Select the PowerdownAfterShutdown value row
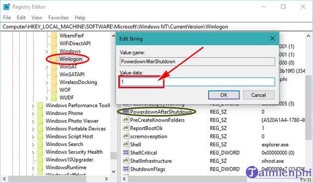 pyautogui.click(x=161, y=112)
